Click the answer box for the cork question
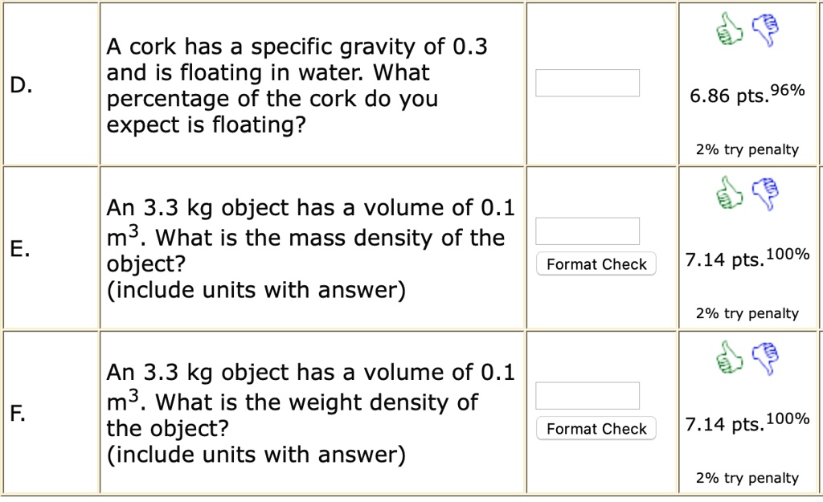 click(587, 83)
